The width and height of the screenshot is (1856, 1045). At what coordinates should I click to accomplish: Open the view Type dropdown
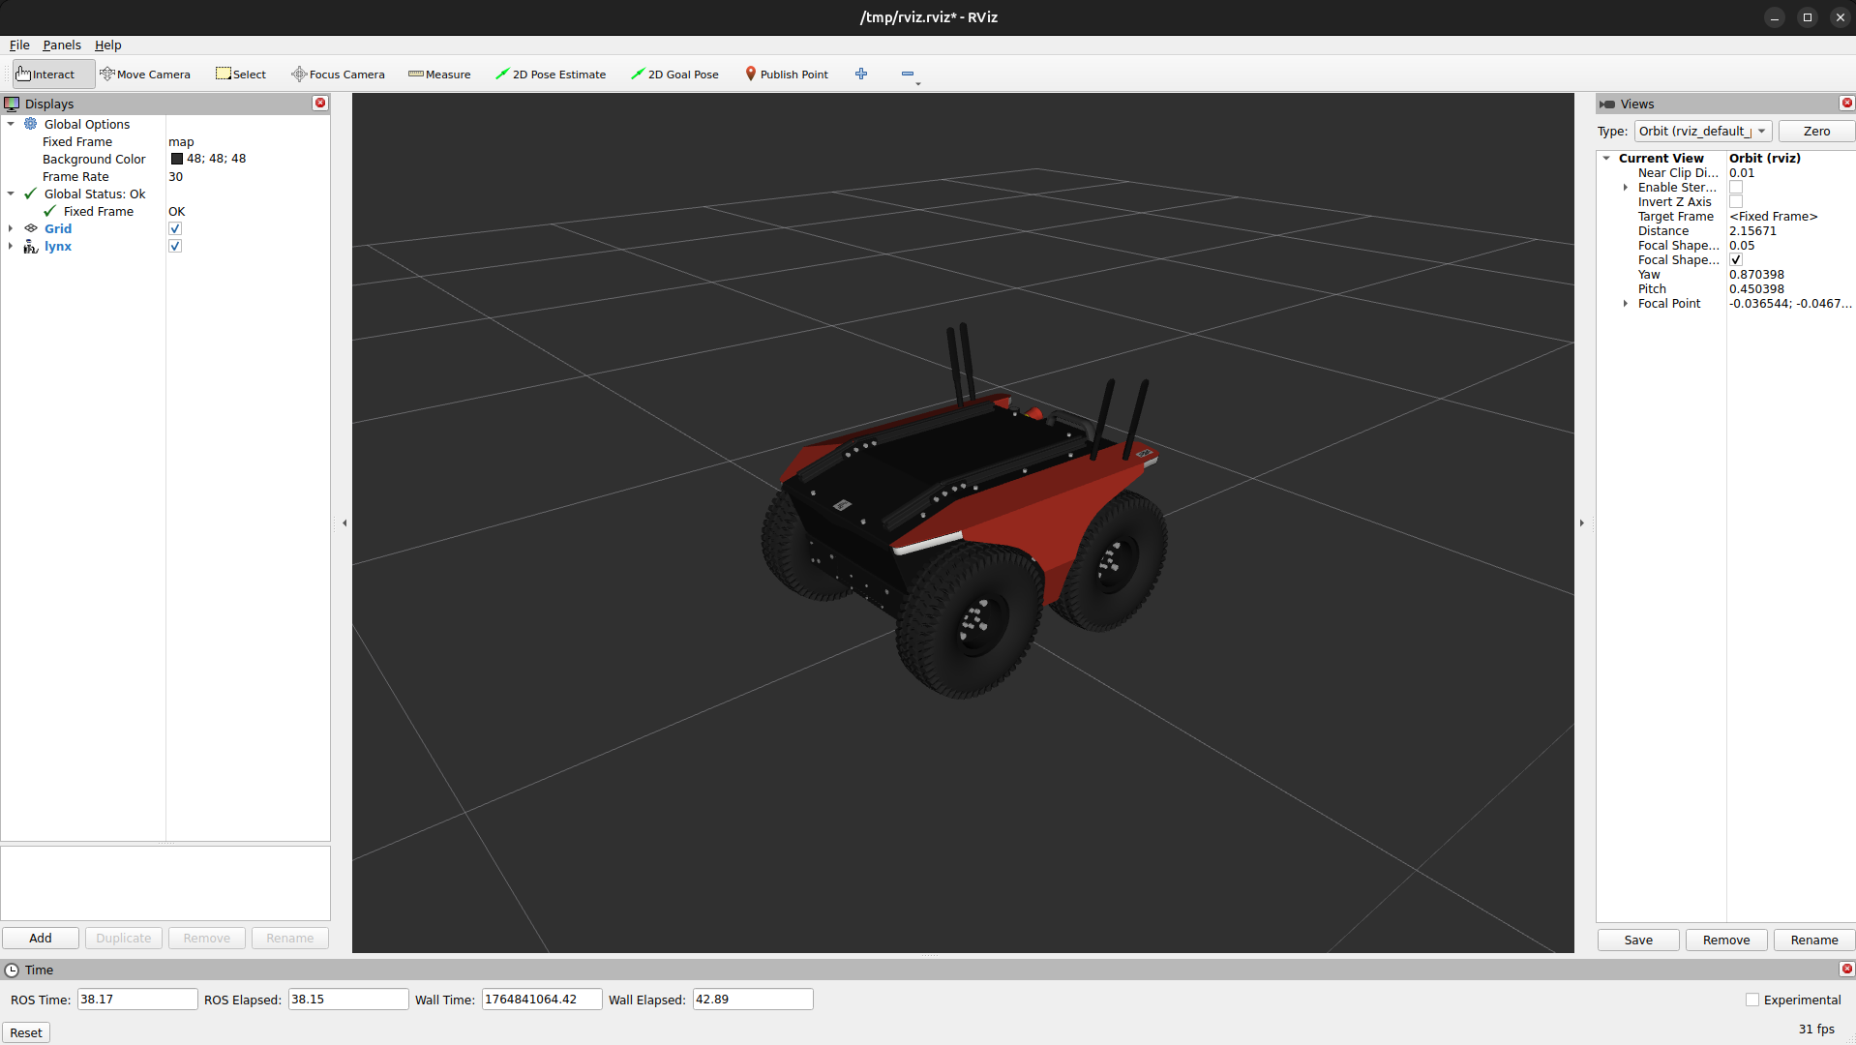pos(1702,132)
